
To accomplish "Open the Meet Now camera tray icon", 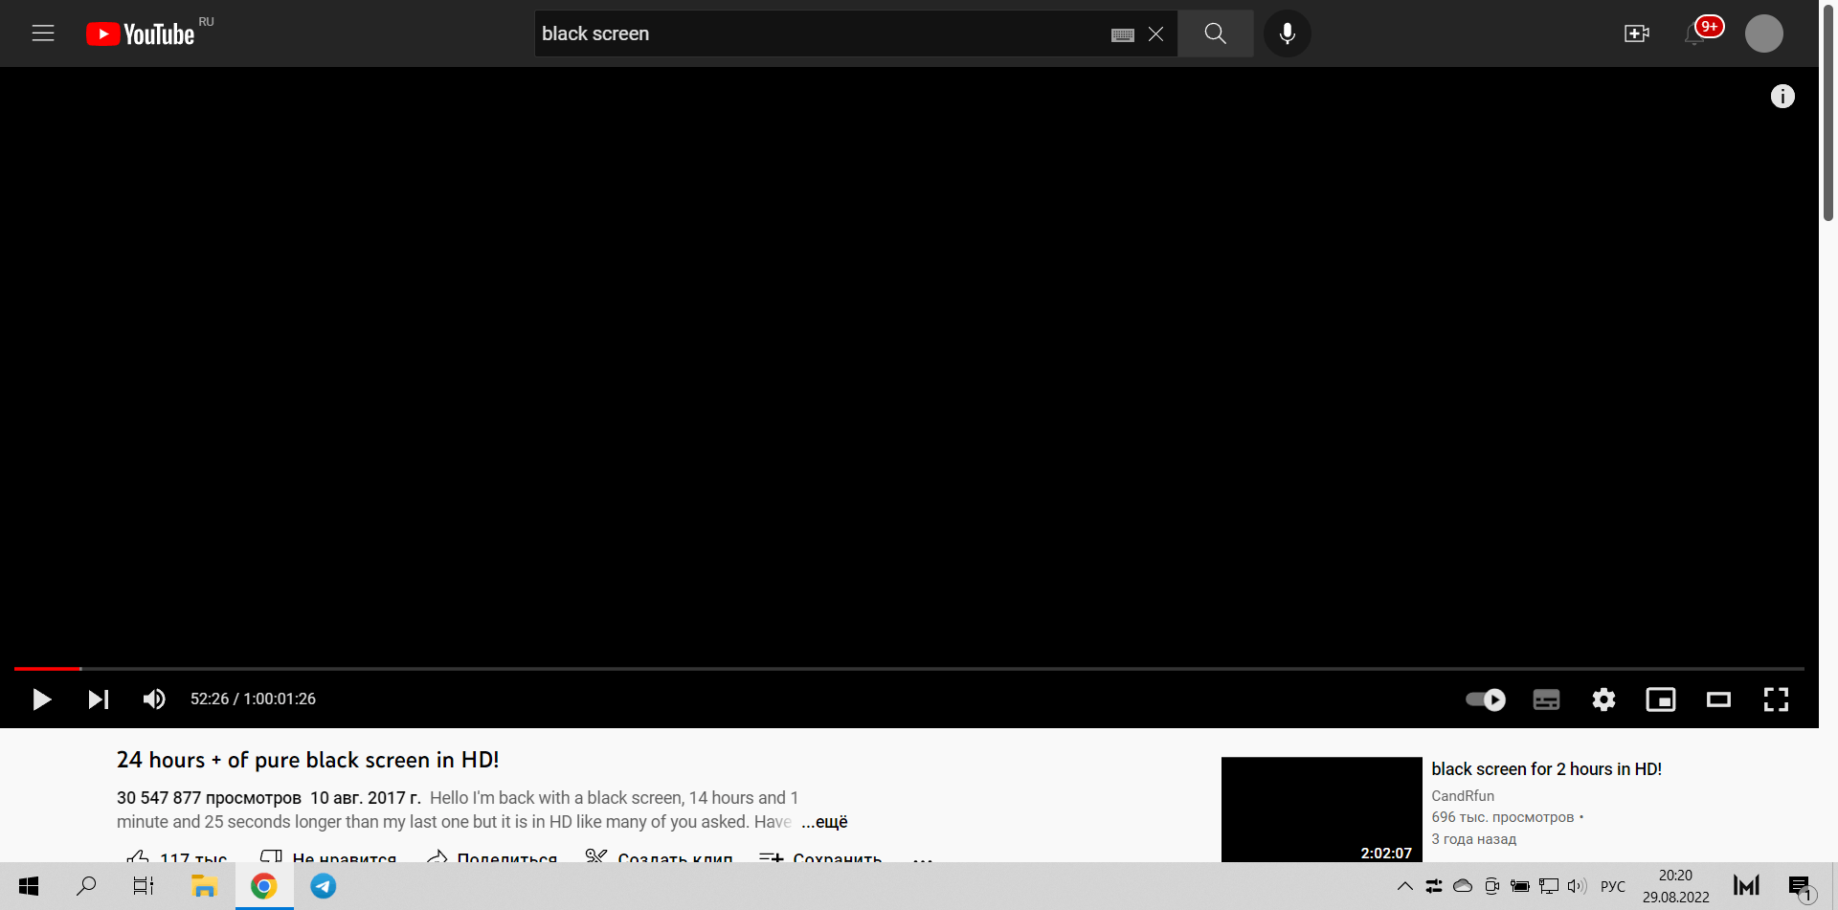I will (1491, 886).
